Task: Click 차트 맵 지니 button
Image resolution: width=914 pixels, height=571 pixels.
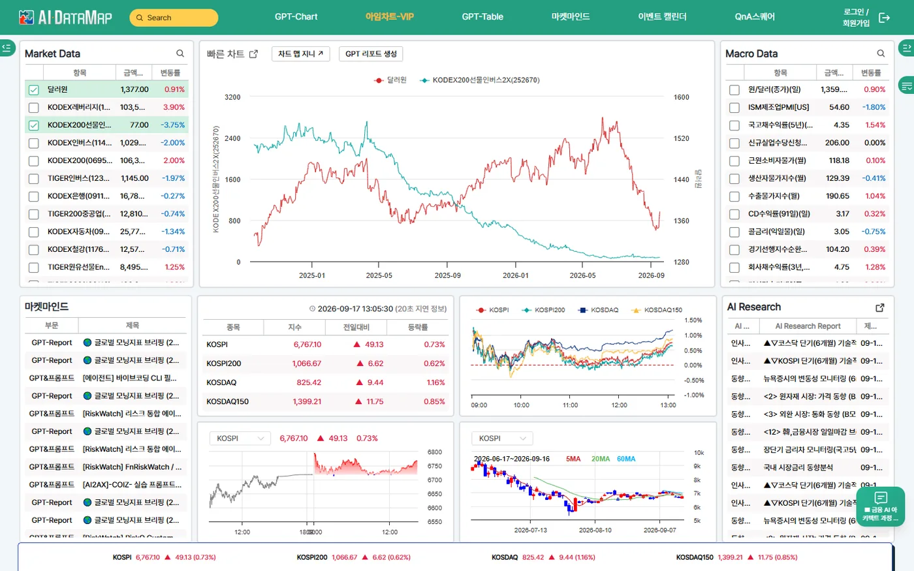Action: [300, 54]
